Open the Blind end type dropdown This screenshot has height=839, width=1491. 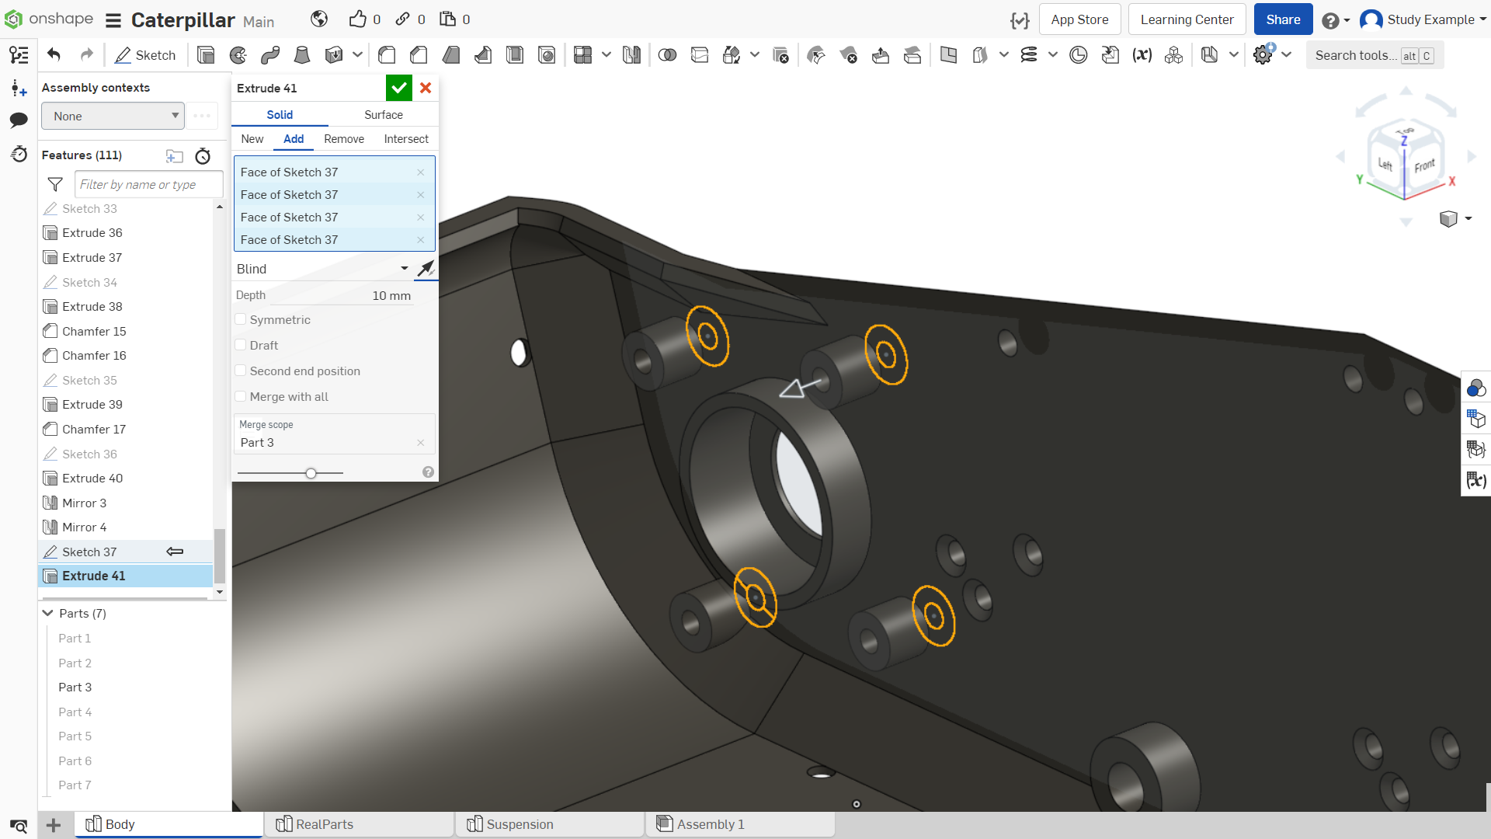(x=322, y=269)
